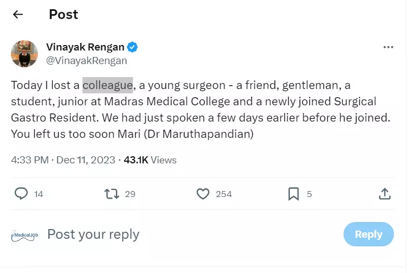
Task: Click the Reply button
Action: pos(368,234)
